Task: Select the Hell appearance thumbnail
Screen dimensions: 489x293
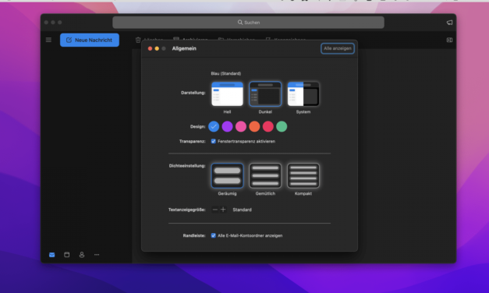Action: coord(227,94)
